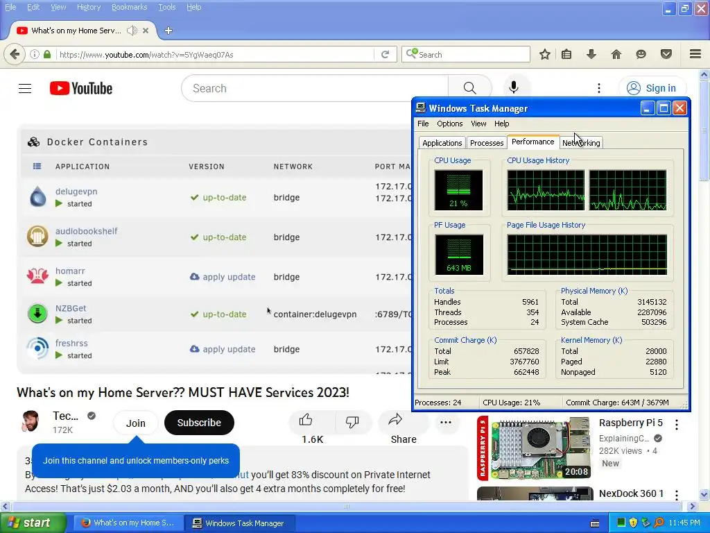Image resolution: width=710 pixels, height=533 pixels.
Task: Click the green padlock security icon
Action: (47, 54)
